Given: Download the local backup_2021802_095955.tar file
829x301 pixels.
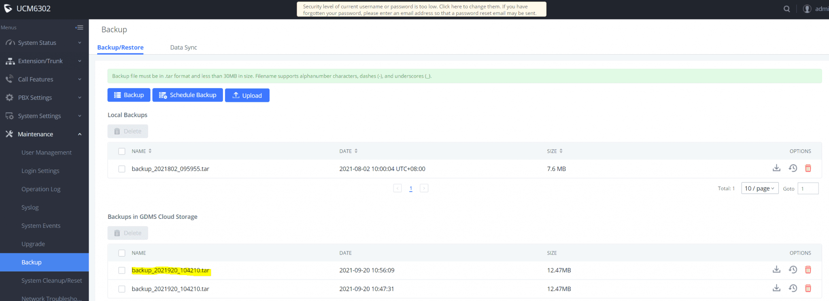Looking at the screenshot, I should 776,168.
